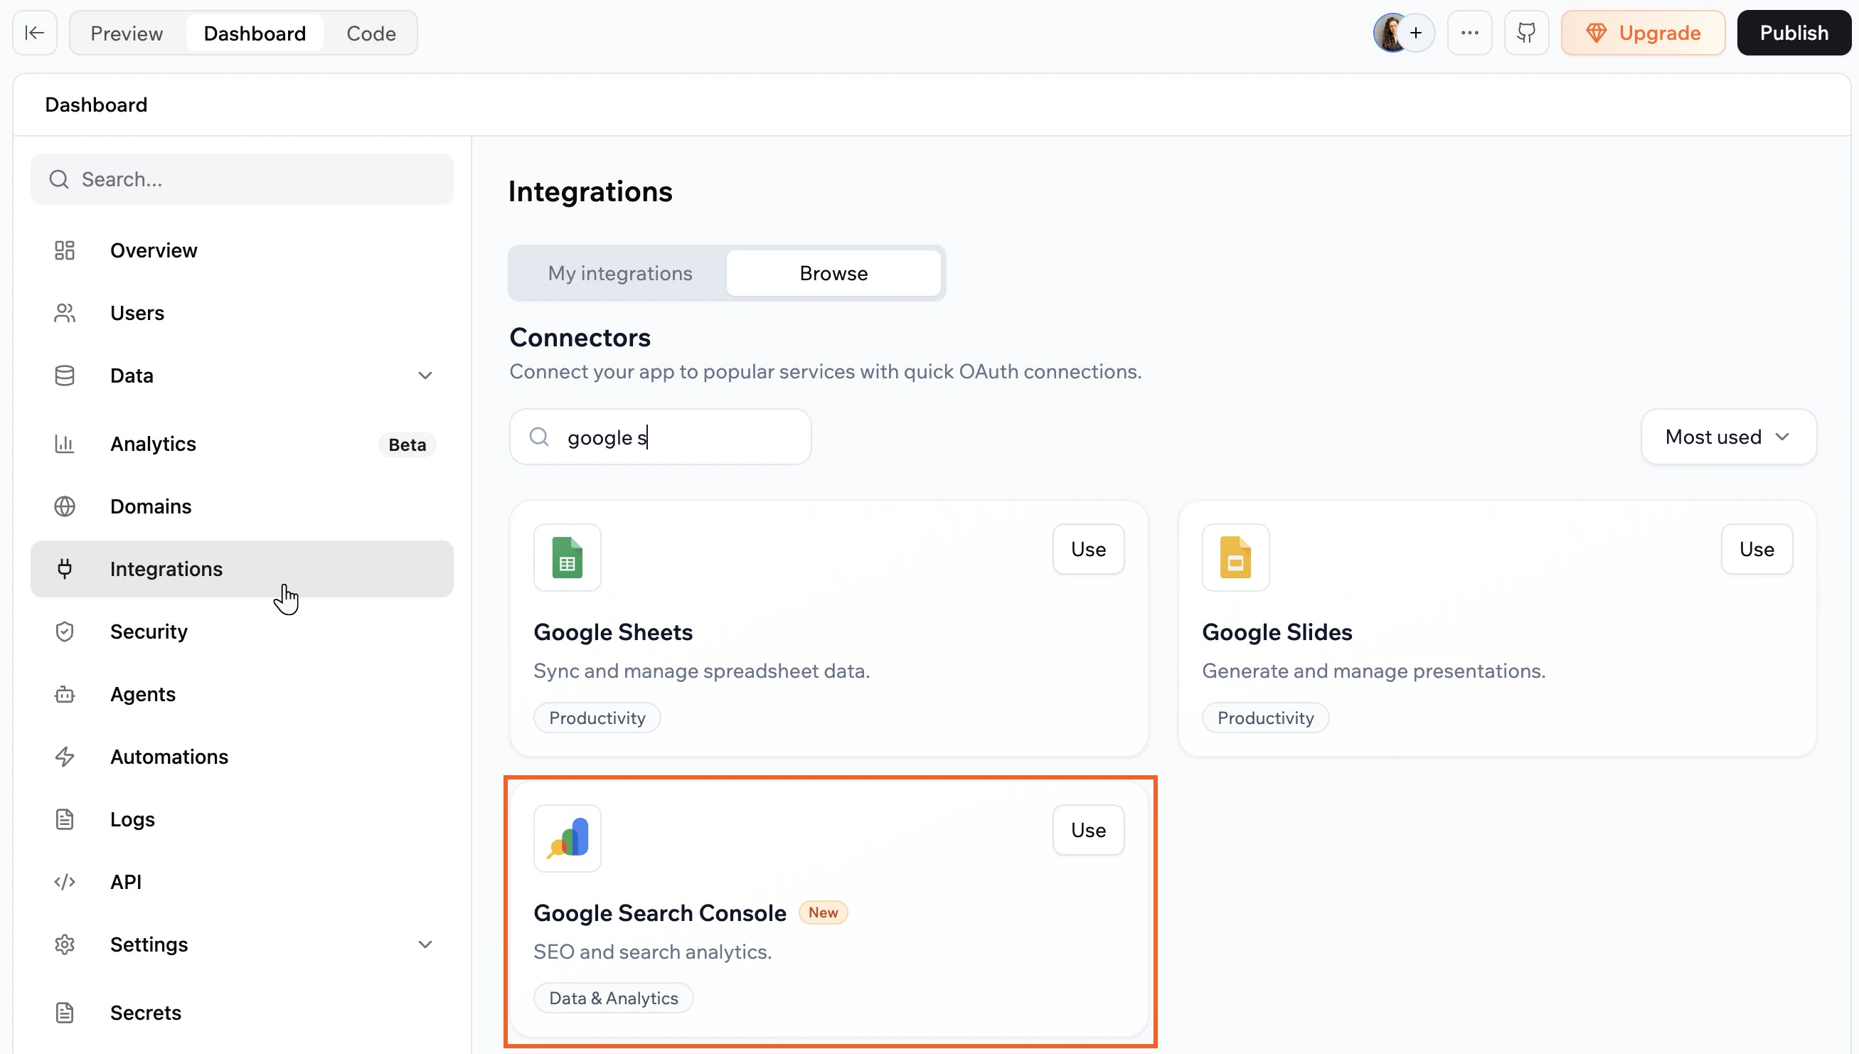Select the Analytics Beta sidebar item
Image resolution: width=1859 pixels, height=1054 pixels.
tap(153, 444)
